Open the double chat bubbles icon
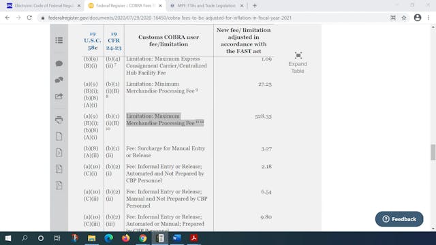The width and height of the screenshot is (436, 245). tap(59, 80)
